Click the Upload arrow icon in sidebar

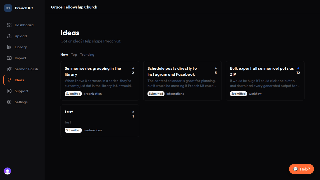(x=9, y=36)
